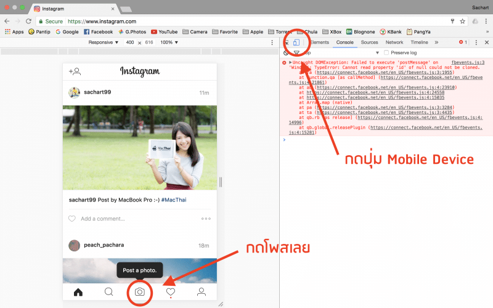This screenshot has height=308, width=493.
Task: Open the Camera bookmarks folder
Action: point(195,32)
